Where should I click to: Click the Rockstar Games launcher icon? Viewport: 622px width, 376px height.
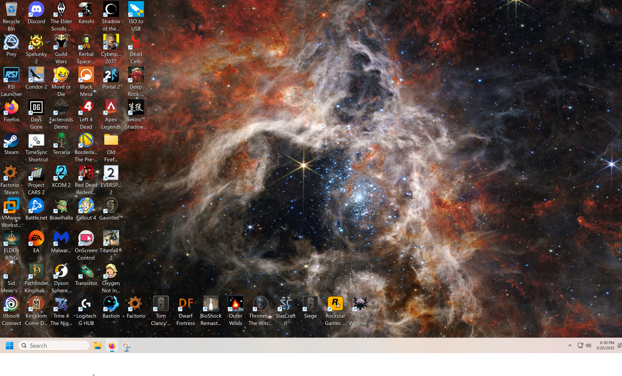[x=335, y=305]
